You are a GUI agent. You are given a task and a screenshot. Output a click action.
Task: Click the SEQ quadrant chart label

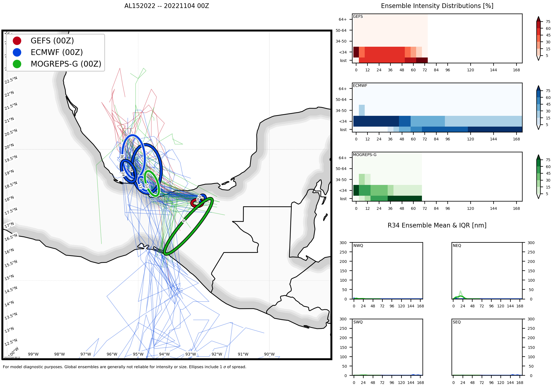[x=457, y=322]
